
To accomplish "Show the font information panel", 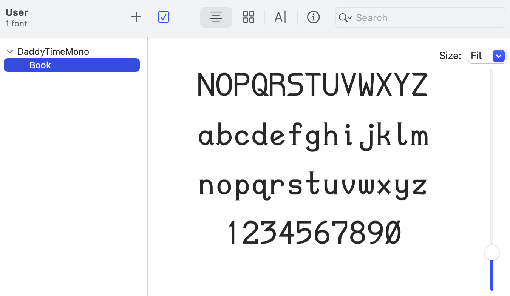I will click(313, 17).
